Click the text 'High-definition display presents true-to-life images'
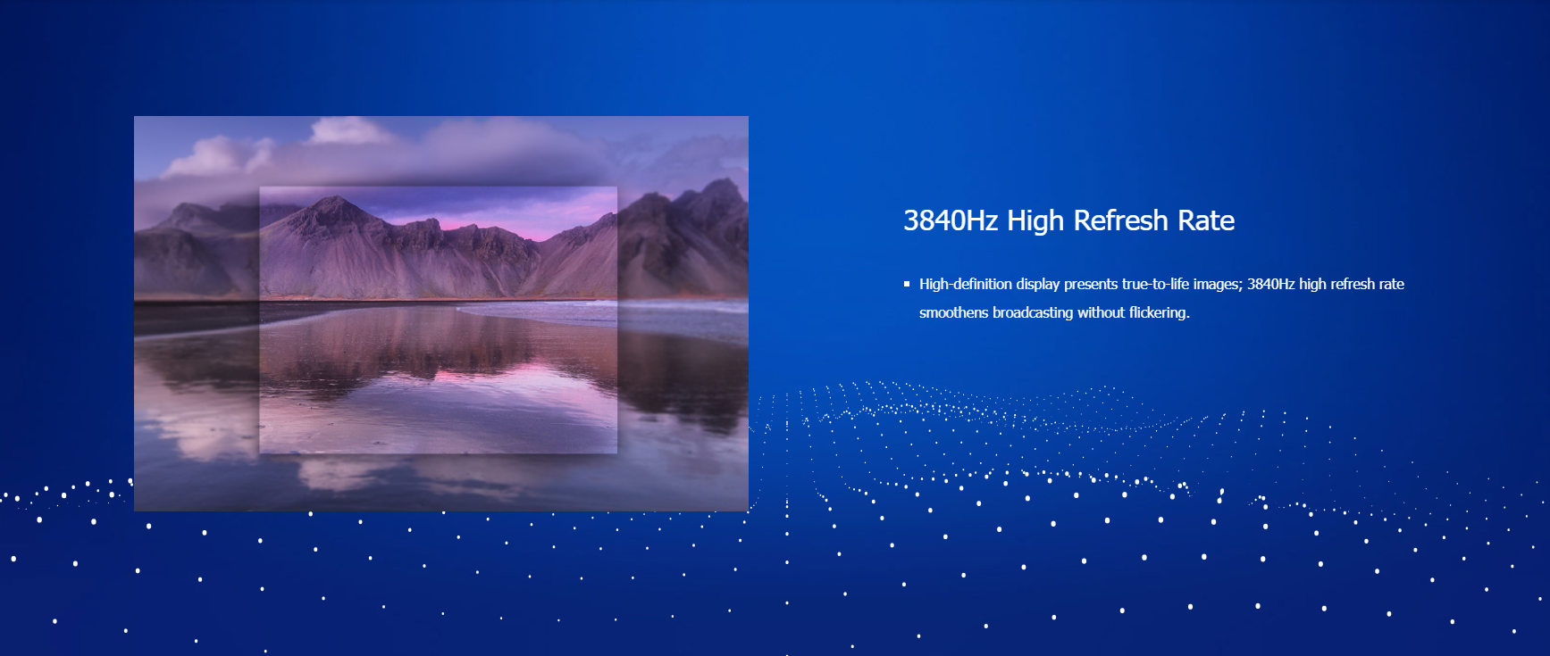Viewport: 1550px width, 656px height. click(1080, 284)
